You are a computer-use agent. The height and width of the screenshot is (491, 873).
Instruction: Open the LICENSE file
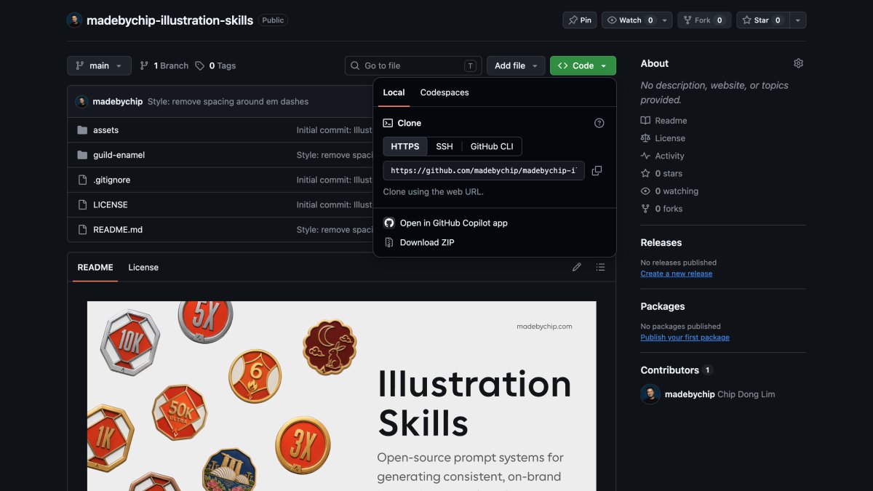(110, 204)
